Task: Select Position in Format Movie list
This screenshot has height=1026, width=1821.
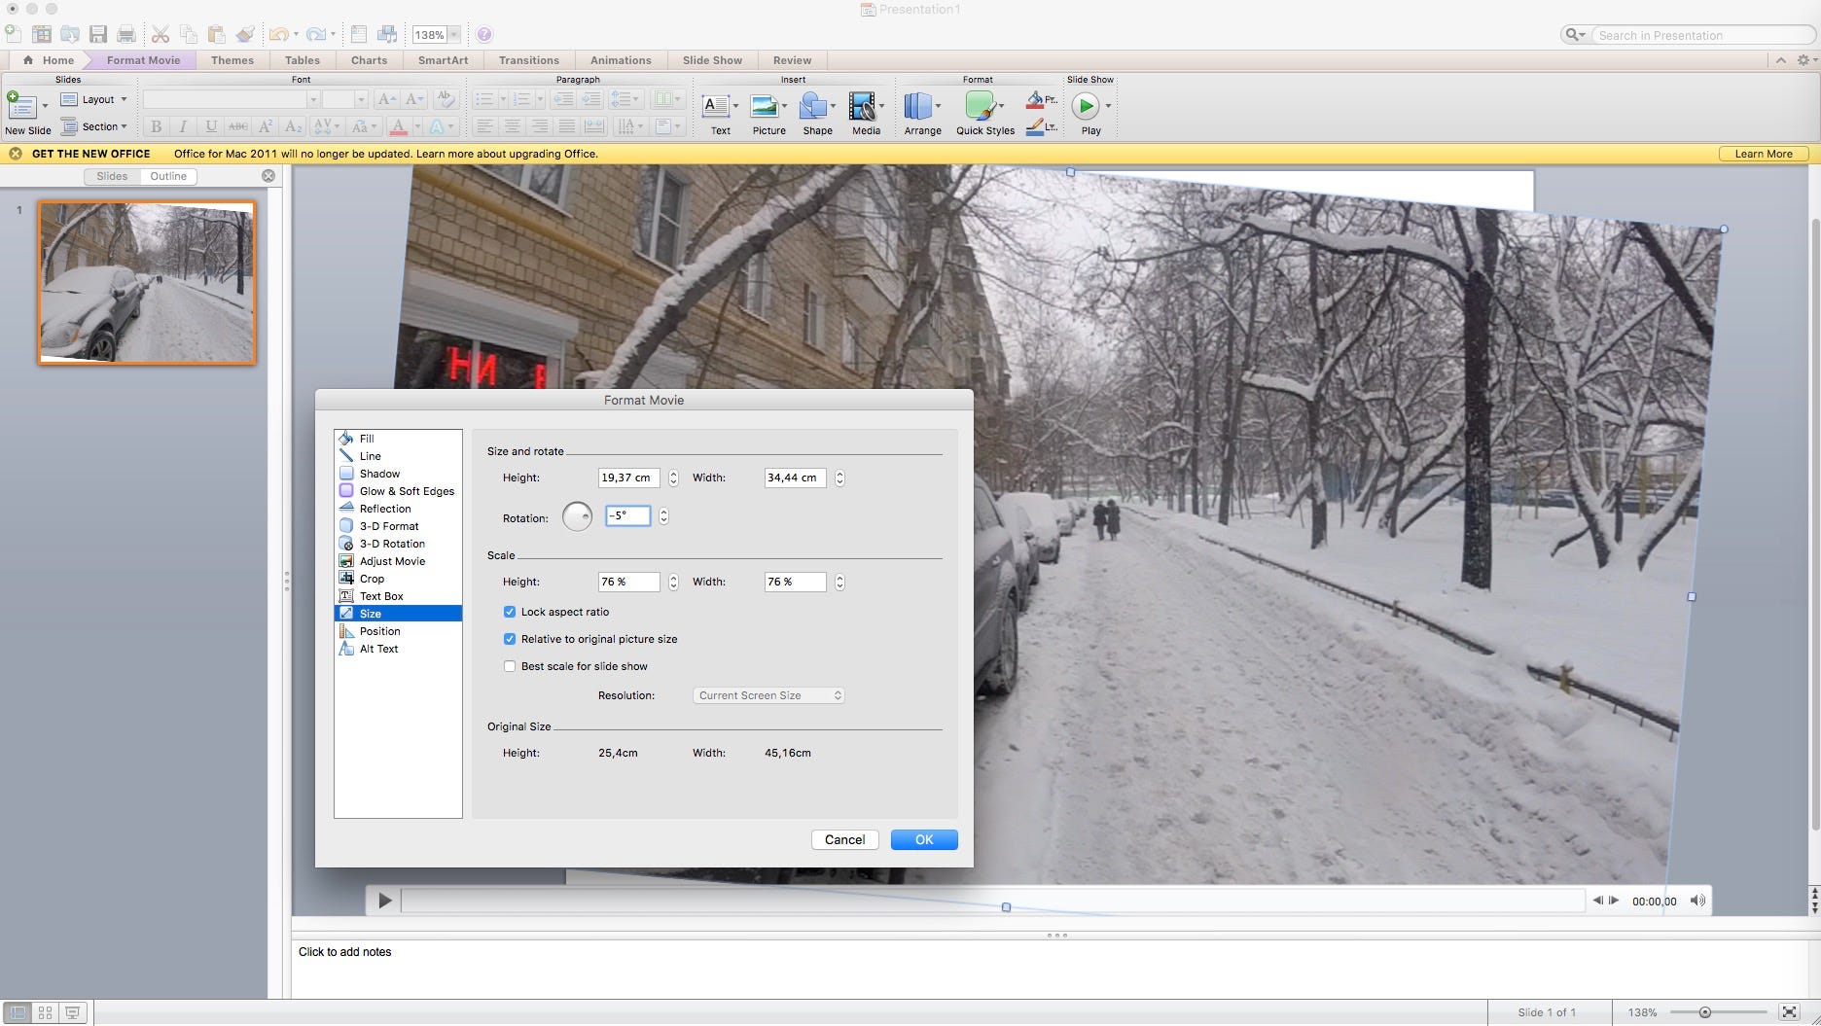Action: 398,631
